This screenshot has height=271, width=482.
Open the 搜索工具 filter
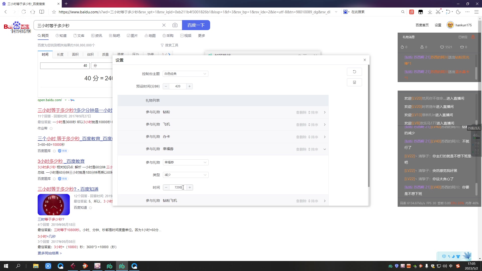[x=169, y=45]
